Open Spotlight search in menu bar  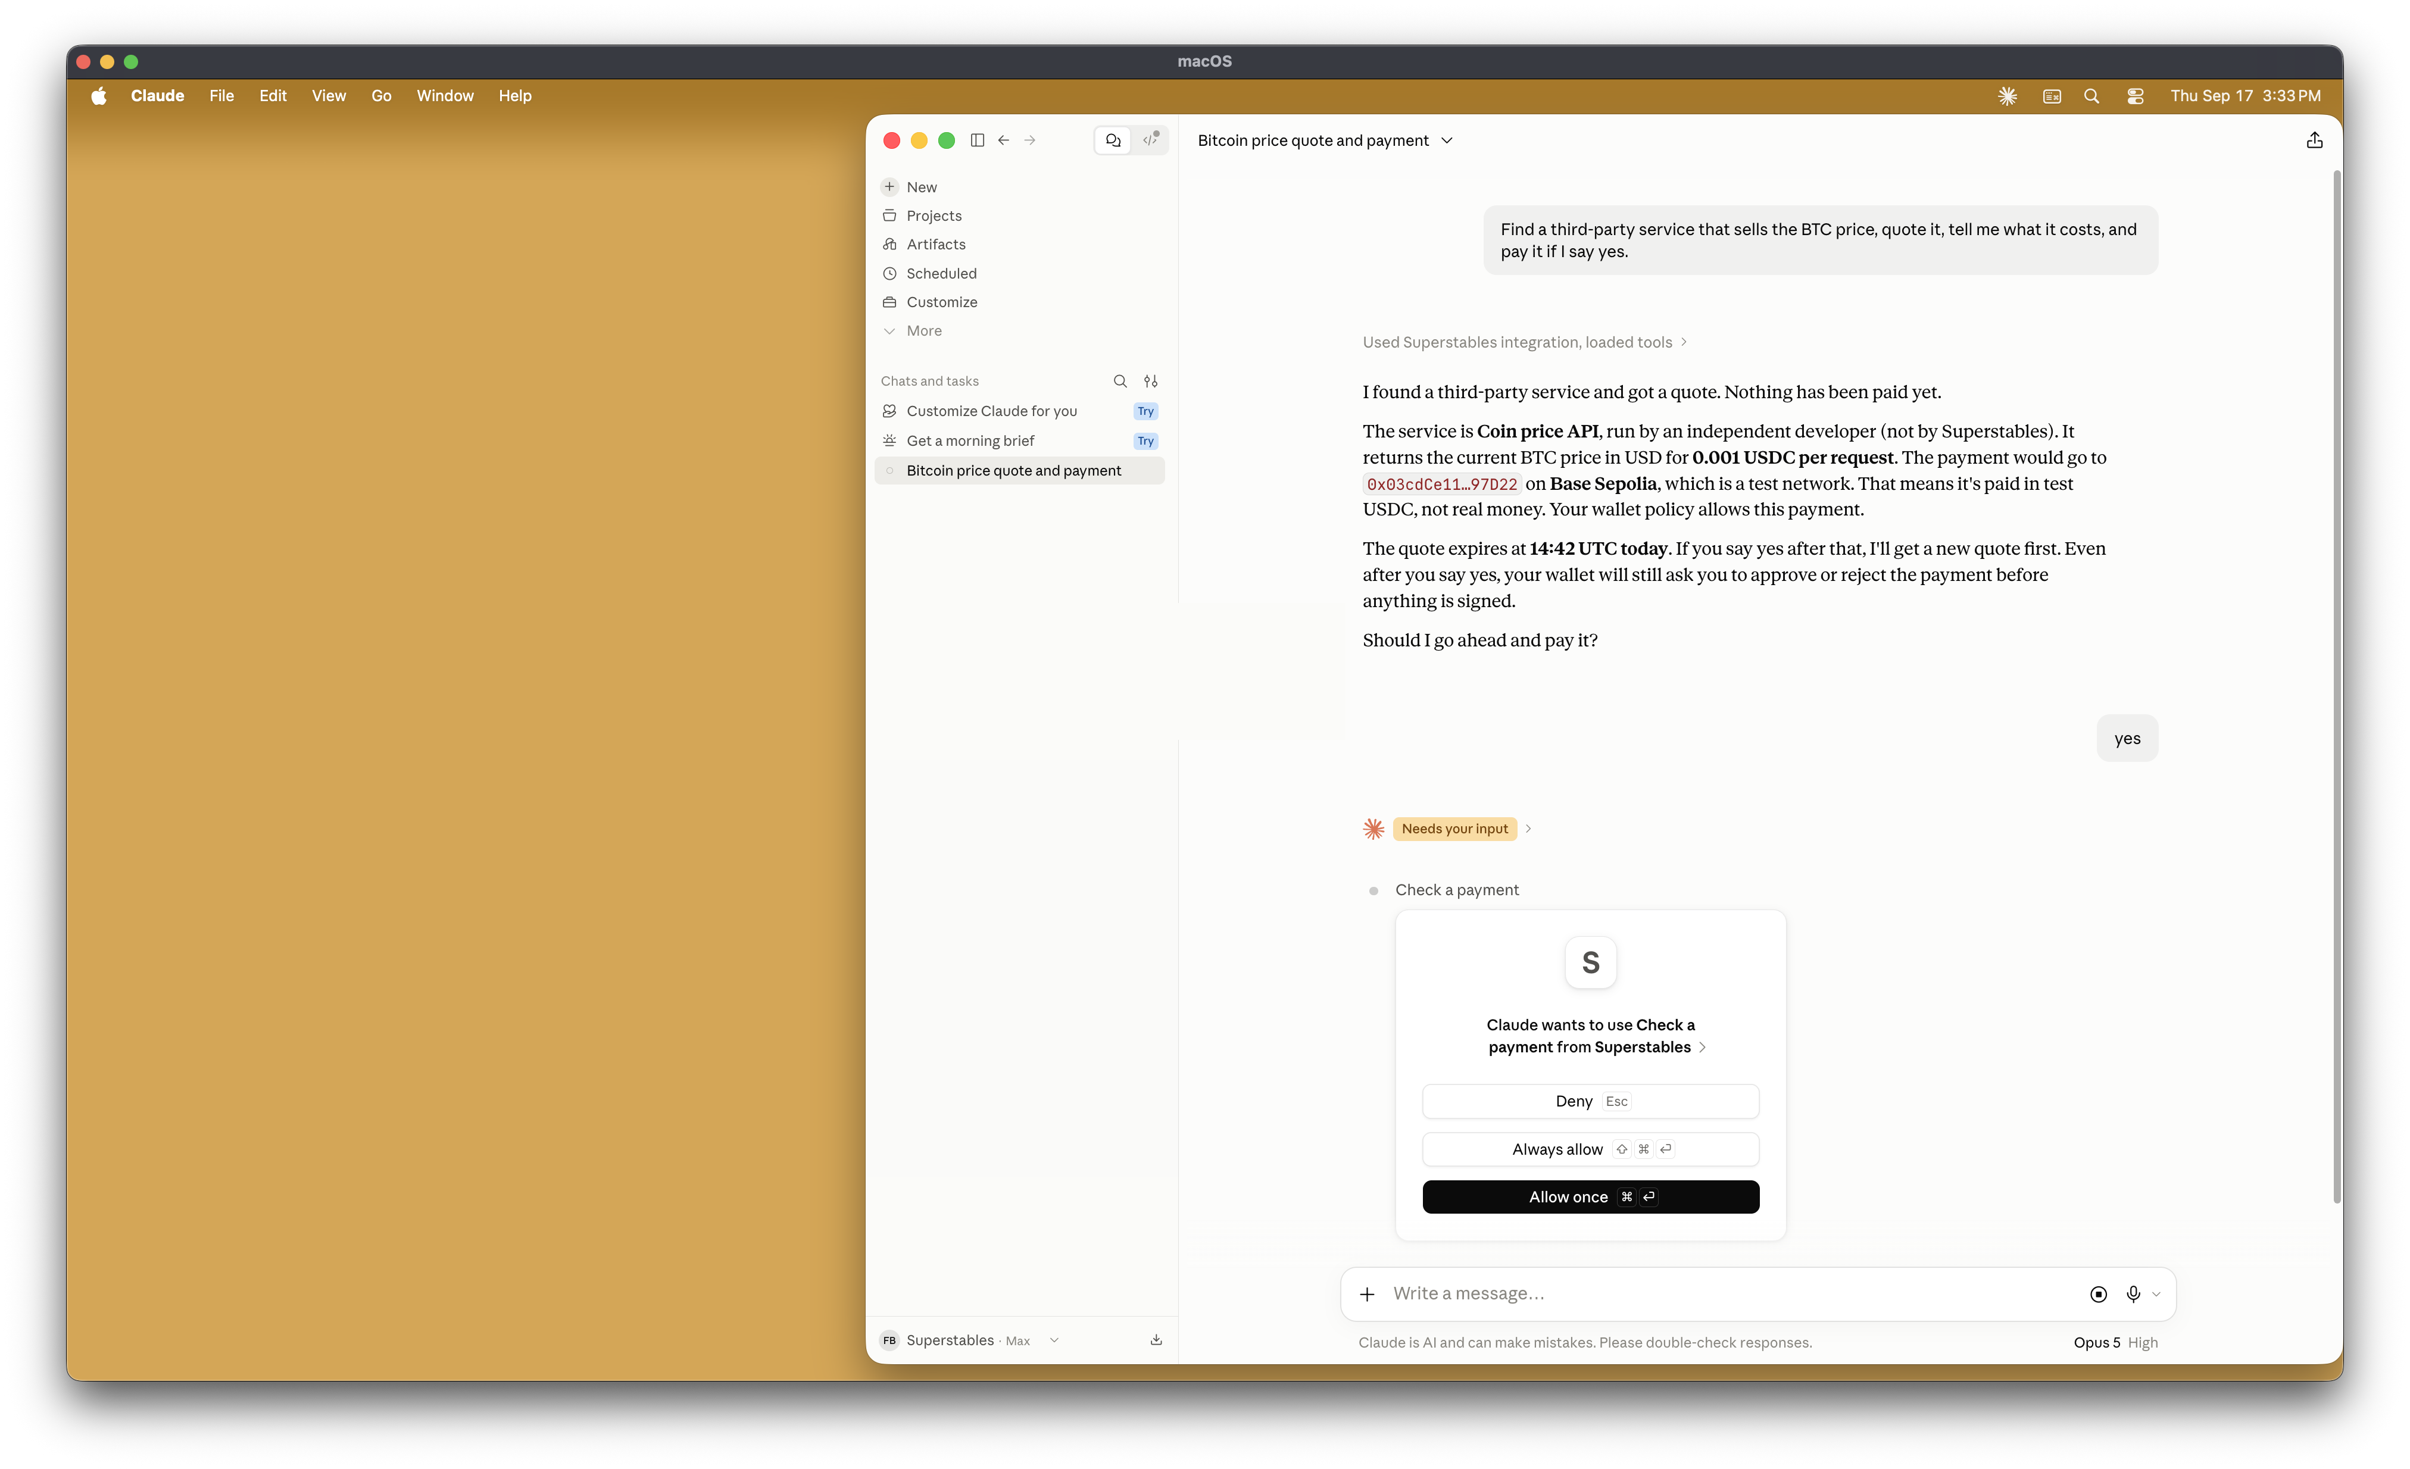(x=2091, y=95)
